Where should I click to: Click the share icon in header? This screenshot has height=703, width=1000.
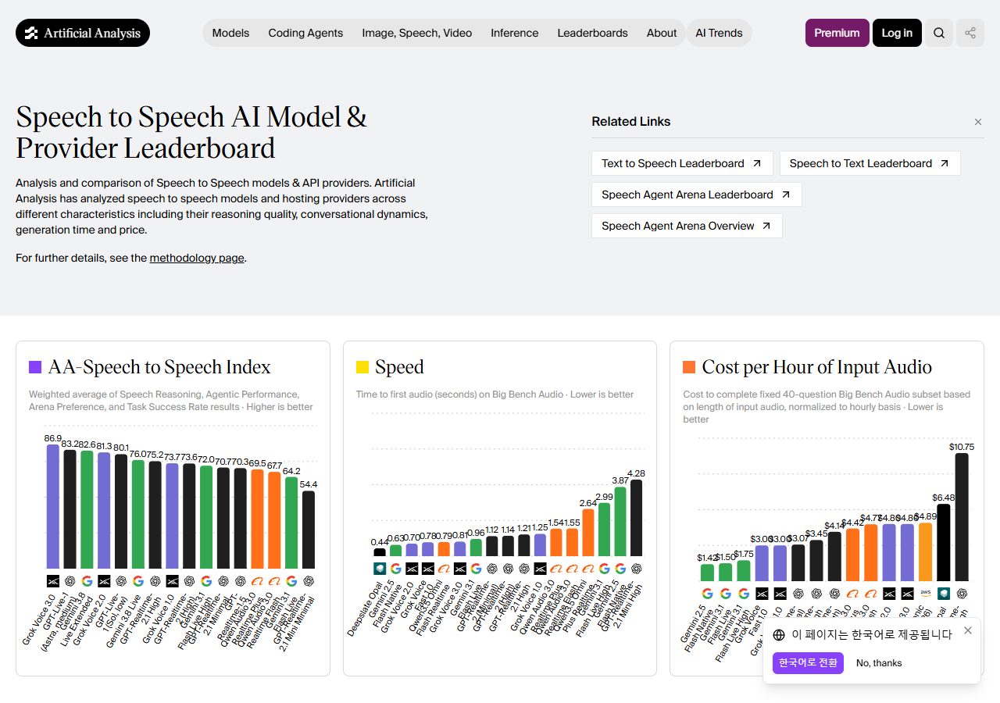click(x=970, y=33)
